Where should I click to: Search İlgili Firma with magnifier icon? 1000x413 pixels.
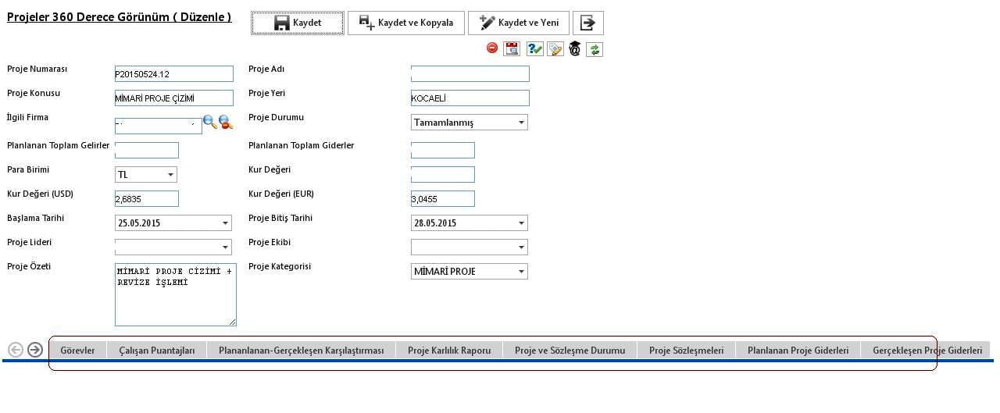click(209, 121)
